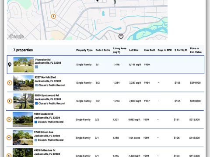Click map marker number 3
The image size is (210, 157).
click(53, 16)
